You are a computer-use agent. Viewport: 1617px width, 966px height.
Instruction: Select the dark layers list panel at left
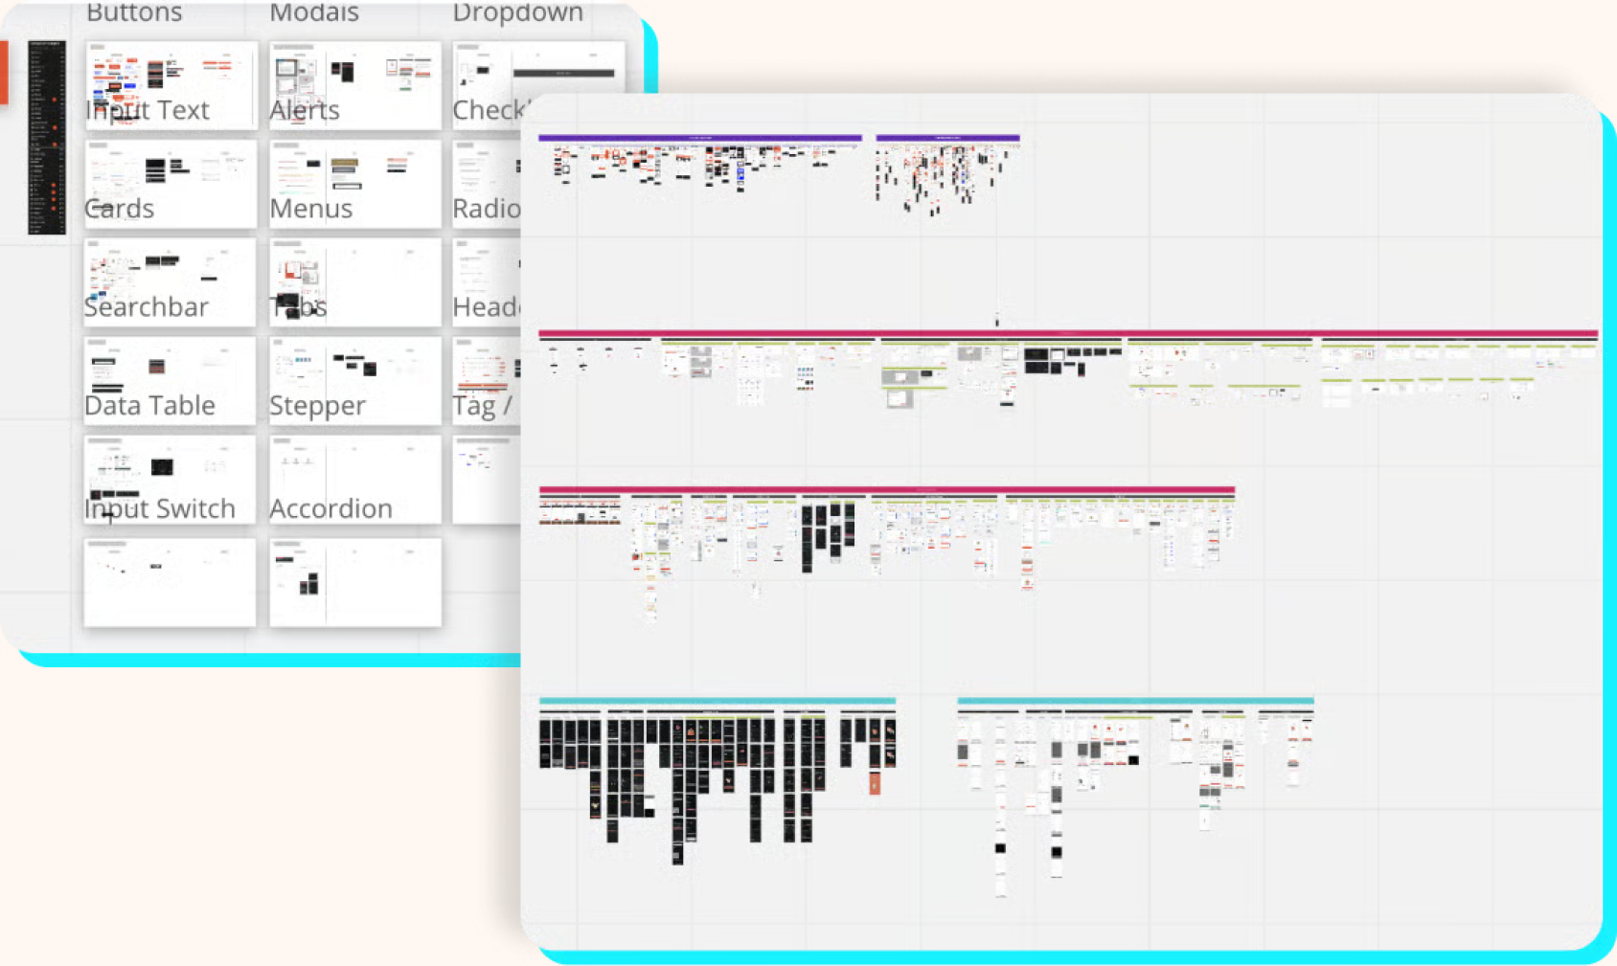pos(46,137)
